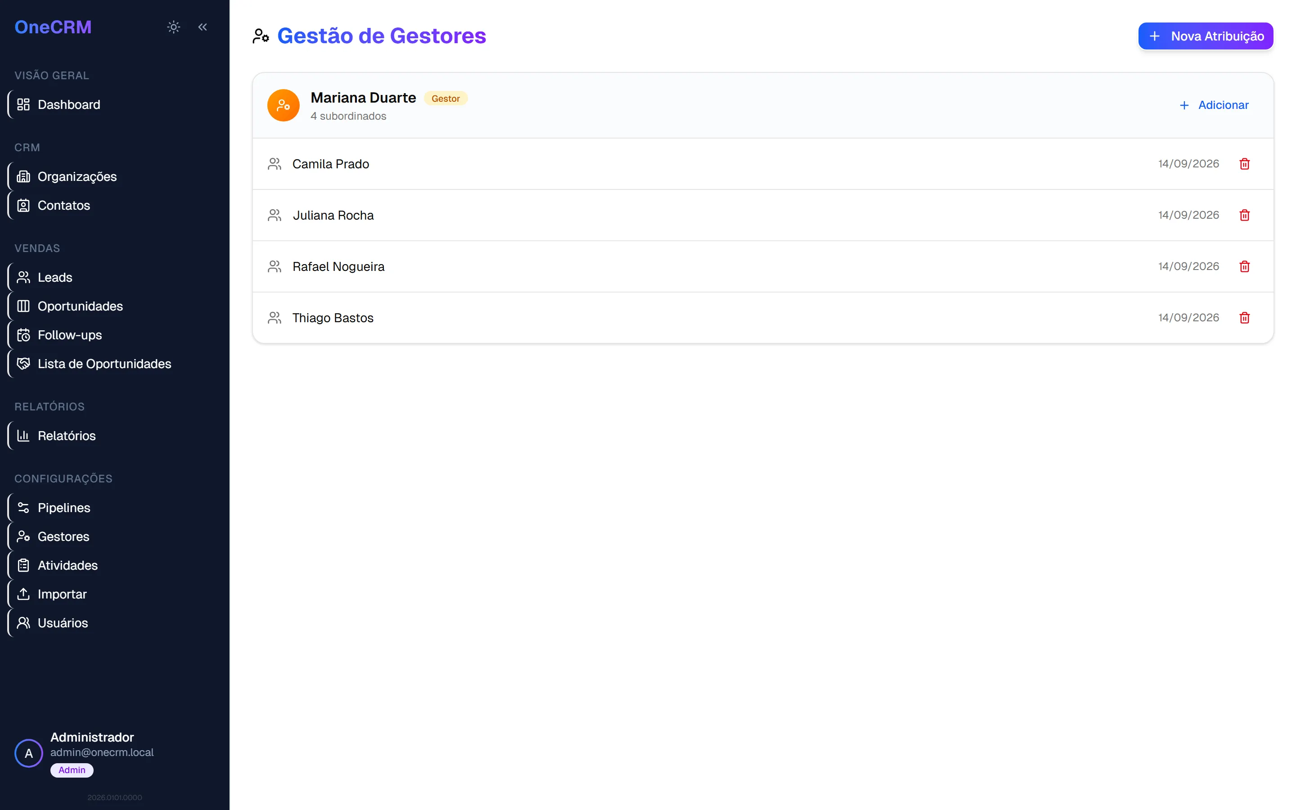Delete Rafael Nogueira via trash icon
This screenshot has width=1296, height=810.
point(1245,266)
